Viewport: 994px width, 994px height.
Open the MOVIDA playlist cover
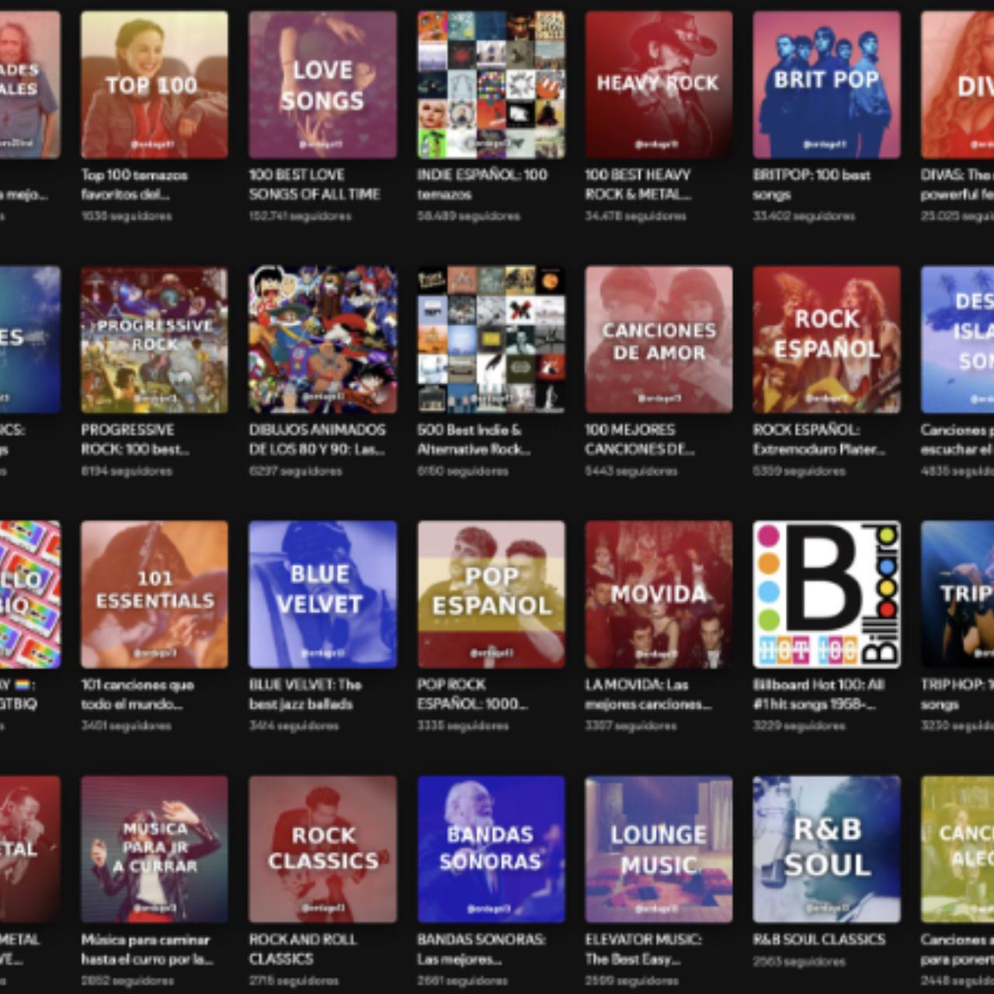tap(659, 594)
